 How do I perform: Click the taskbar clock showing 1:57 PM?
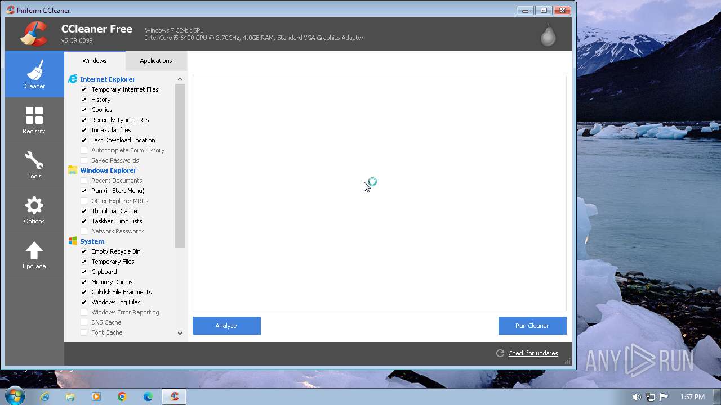692,397
